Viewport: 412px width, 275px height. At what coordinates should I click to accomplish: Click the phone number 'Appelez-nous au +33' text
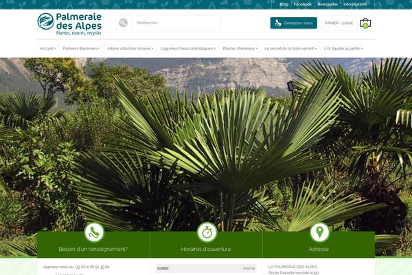[x=76, y=267]
